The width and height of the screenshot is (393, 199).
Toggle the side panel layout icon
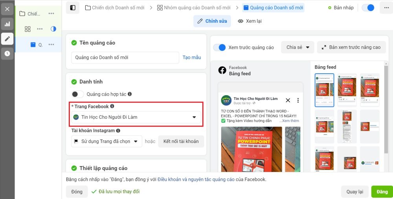coord(73,8)
